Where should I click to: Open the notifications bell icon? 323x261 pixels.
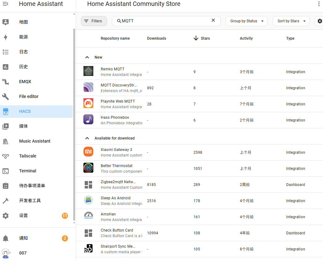click(6, 238)
